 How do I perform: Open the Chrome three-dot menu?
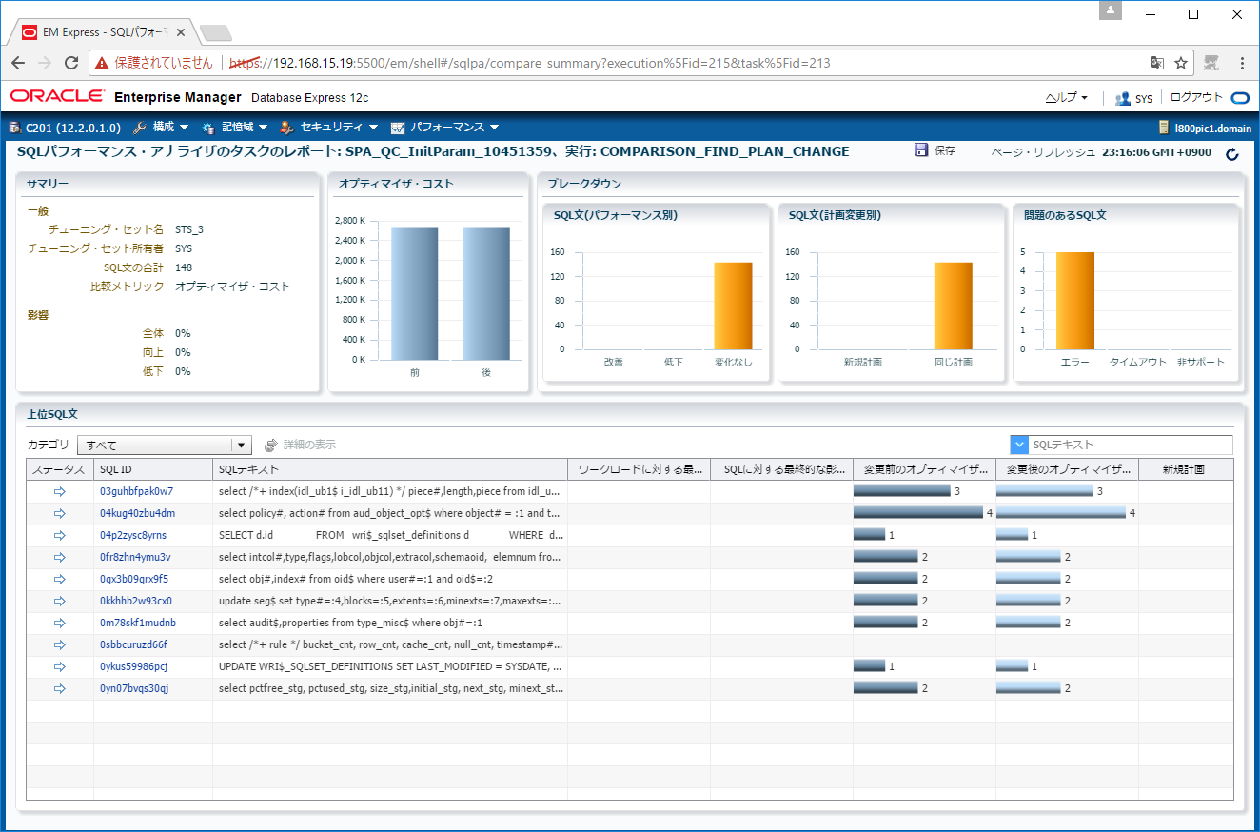1242,63
